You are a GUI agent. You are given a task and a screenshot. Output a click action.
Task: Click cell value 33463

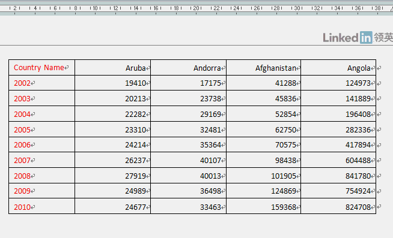[x=210, y=207]
